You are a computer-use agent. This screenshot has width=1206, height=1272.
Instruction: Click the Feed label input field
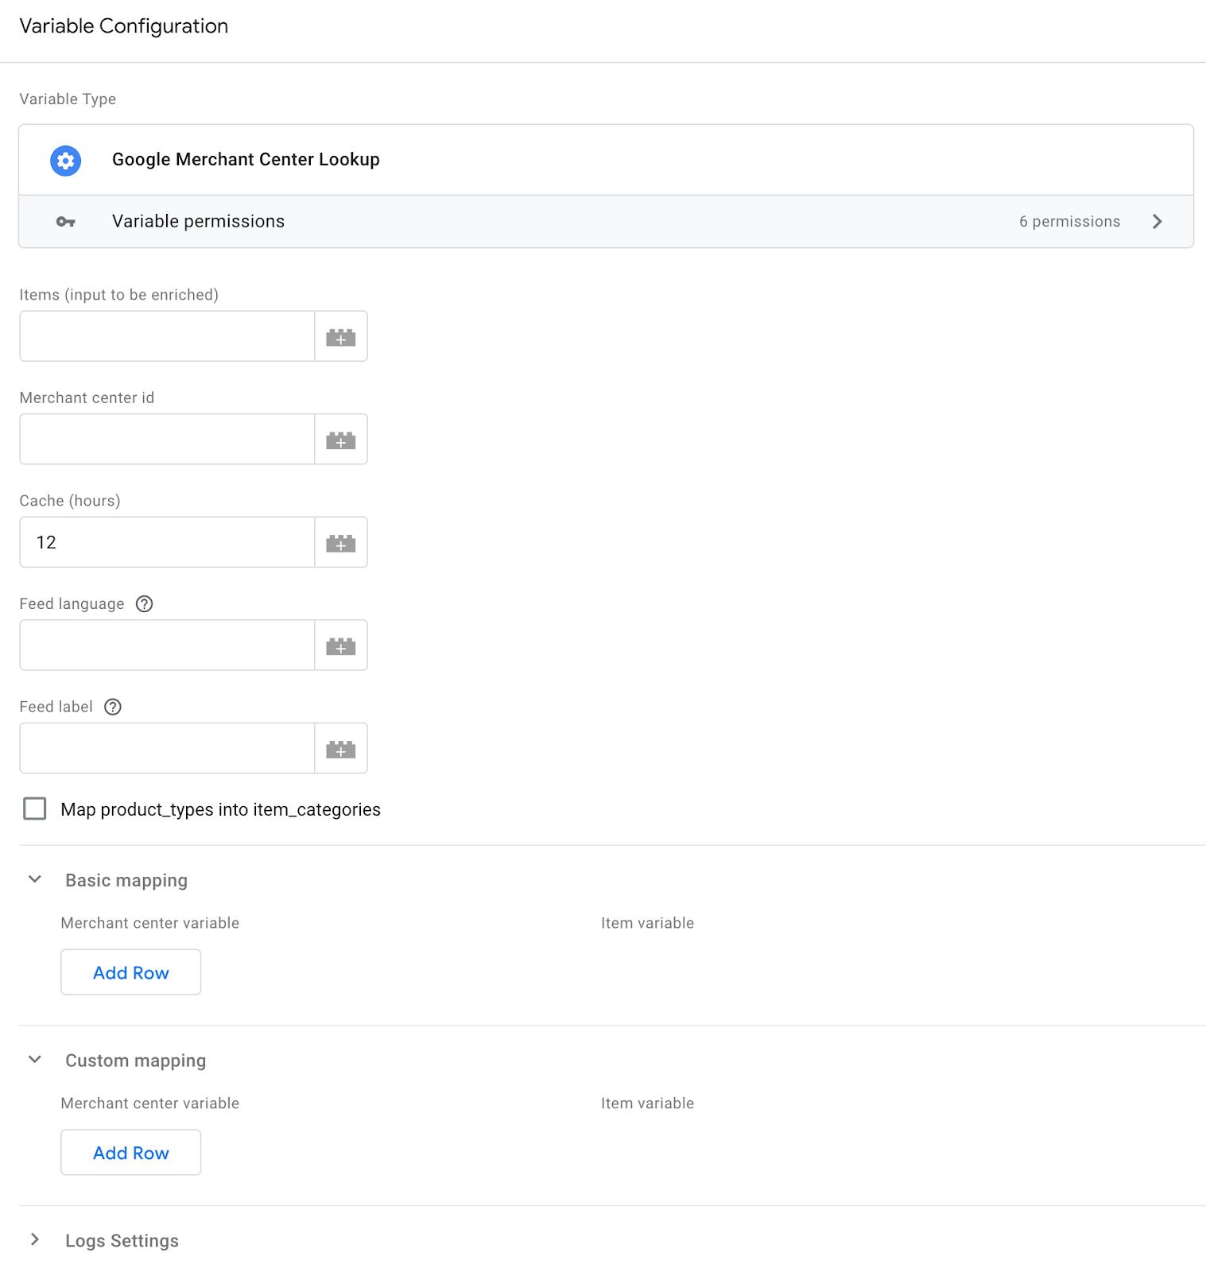click(x=167, y=748)
